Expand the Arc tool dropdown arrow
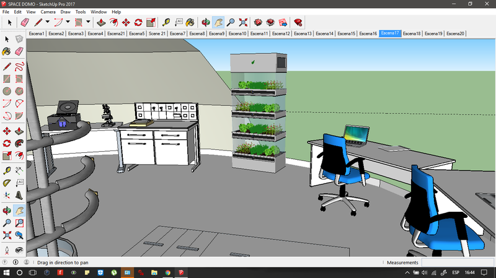This screenshot has height=278, width=496. [x=67, y=22]
